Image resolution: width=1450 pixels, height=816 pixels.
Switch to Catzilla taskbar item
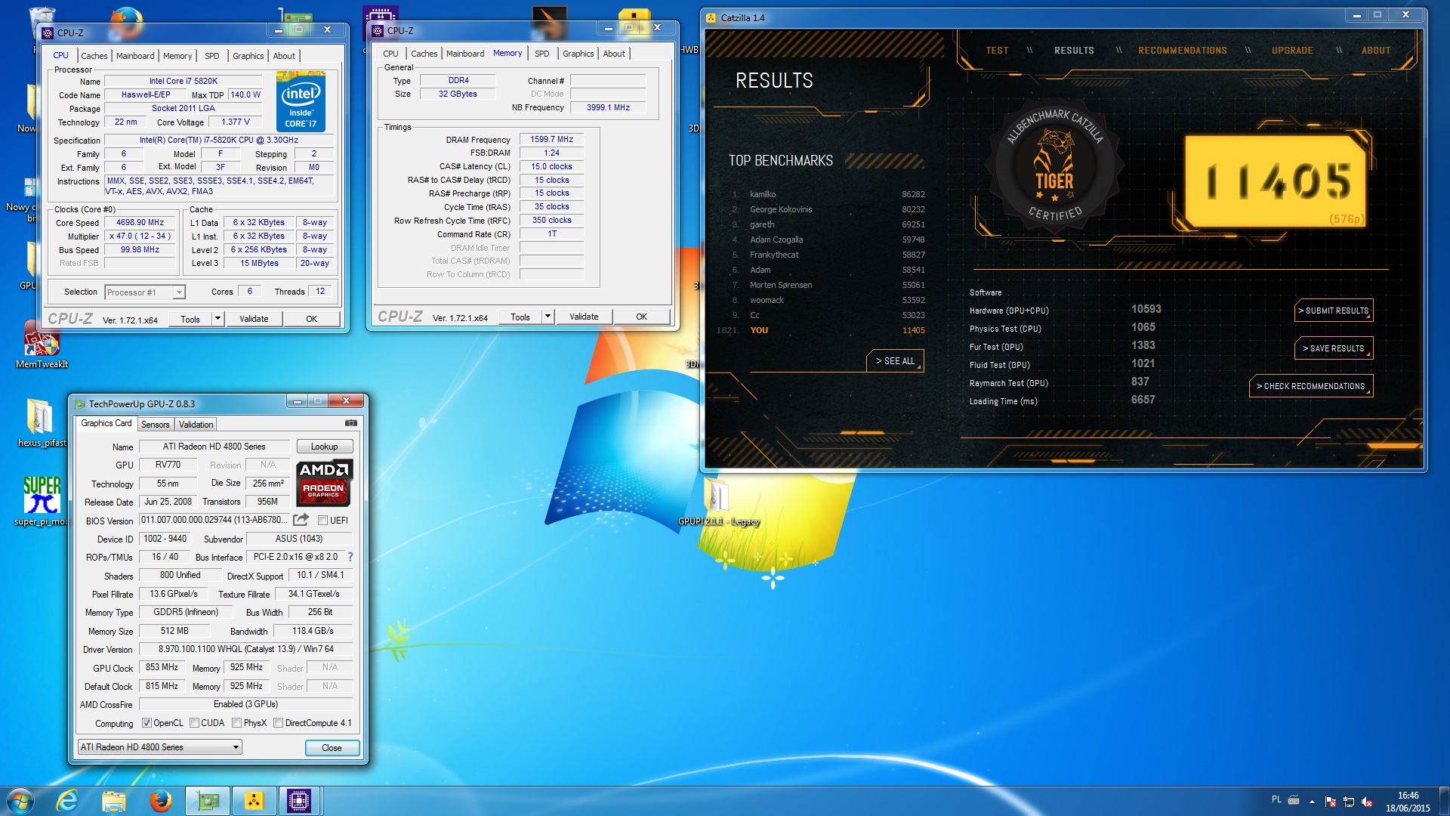[x=254, y=801]
